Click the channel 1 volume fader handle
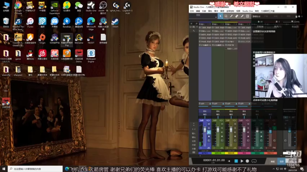307x172 pixels. (x=205, y=130)
